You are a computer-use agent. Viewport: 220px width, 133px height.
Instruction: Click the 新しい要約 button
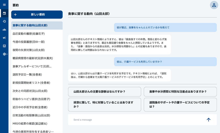click(37, 15)
